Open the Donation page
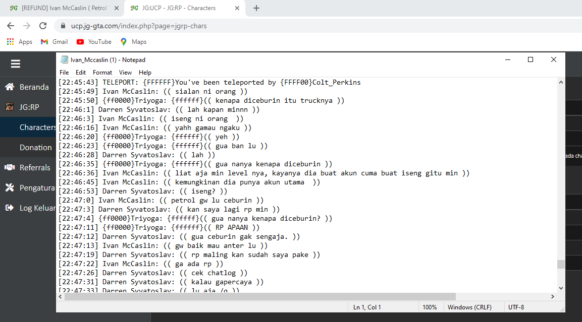The height and width of the screenshot is (322, 582). (36, 148)
